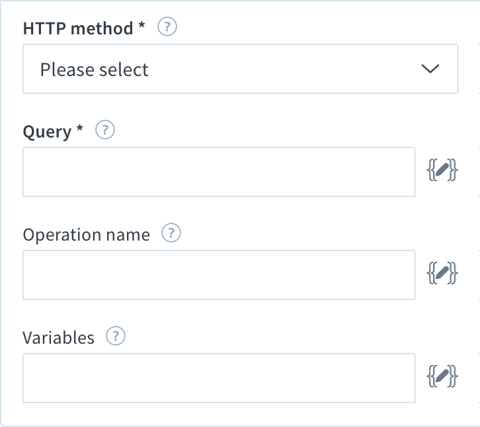Click the Variables input field
This screenshot has height=427, width=480.
(219, 378)
